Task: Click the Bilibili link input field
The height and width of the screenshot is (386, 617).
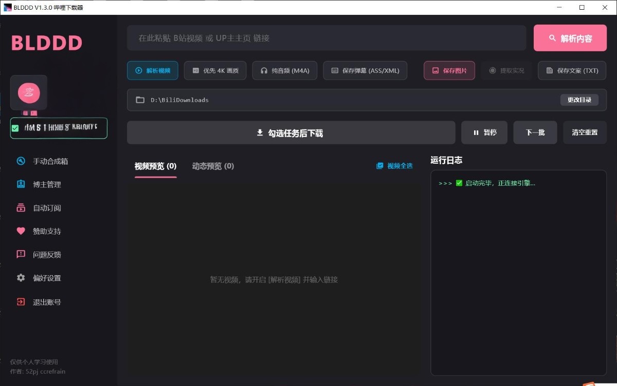Action: coord(326,38)
